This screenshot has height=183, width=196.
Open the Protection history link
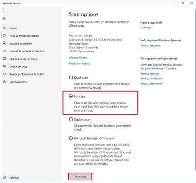coord(79,63)
